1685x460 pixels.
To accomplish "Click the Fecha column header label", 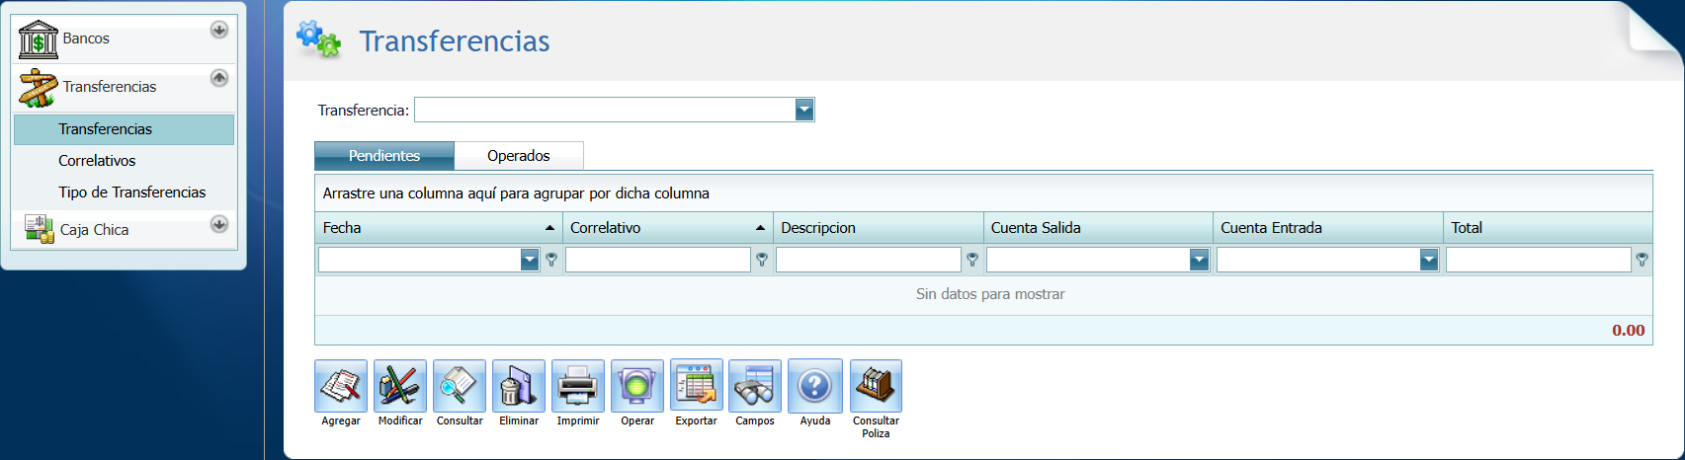I will 342,228.
